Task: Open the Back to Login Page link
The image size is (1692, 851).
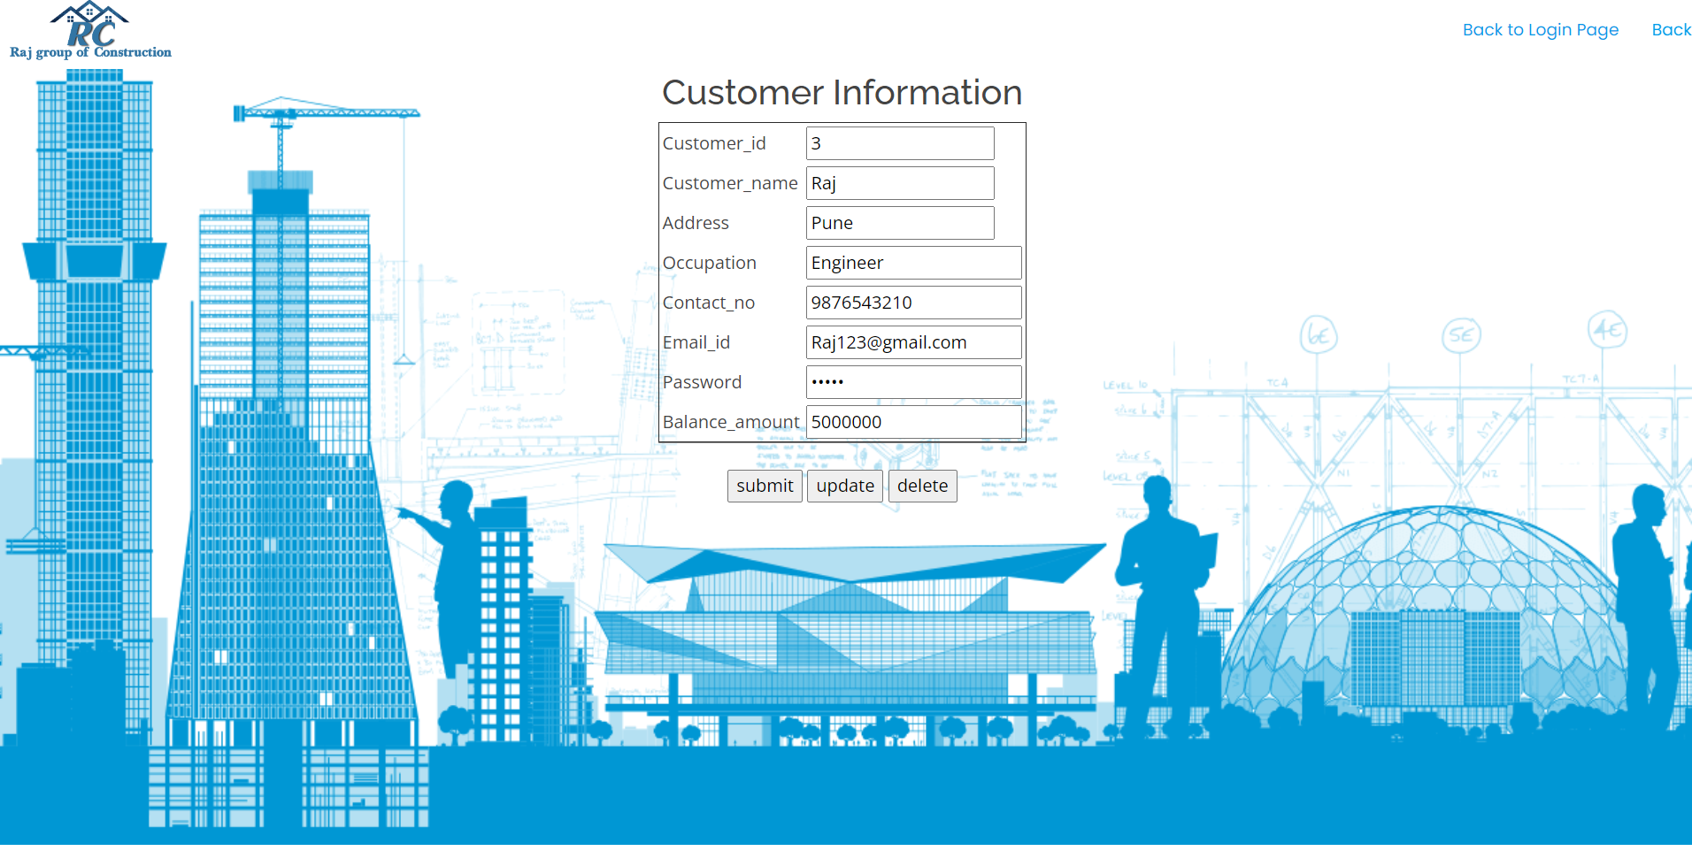Action: pos(1541,30)
